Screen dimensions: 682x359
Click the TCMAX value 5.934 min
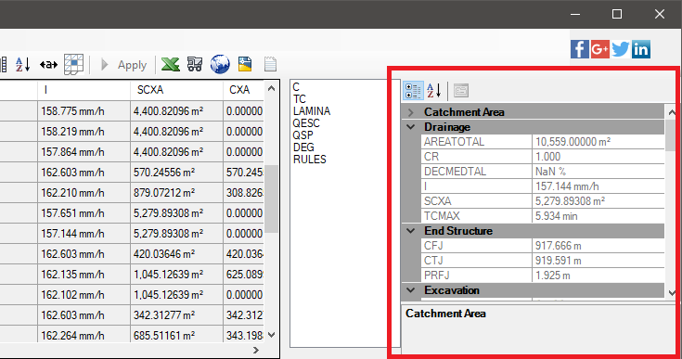598,216
